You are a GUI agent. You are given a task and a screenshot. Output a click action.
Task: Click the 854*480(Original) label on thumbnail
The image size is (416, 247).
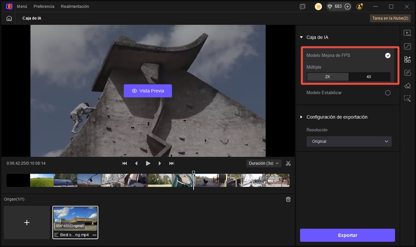click(70, 226)
